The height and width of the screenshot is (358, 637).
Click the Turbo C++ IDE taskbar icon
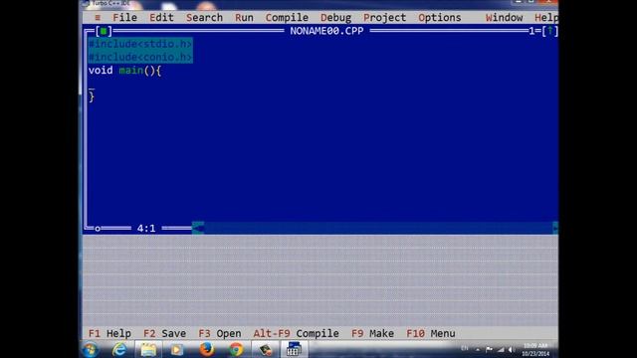click(x=294, y=349)
